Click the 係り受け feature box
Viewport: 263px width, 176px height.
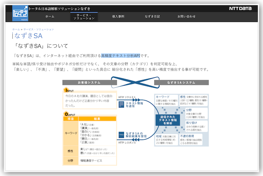[x=196, y=126]
